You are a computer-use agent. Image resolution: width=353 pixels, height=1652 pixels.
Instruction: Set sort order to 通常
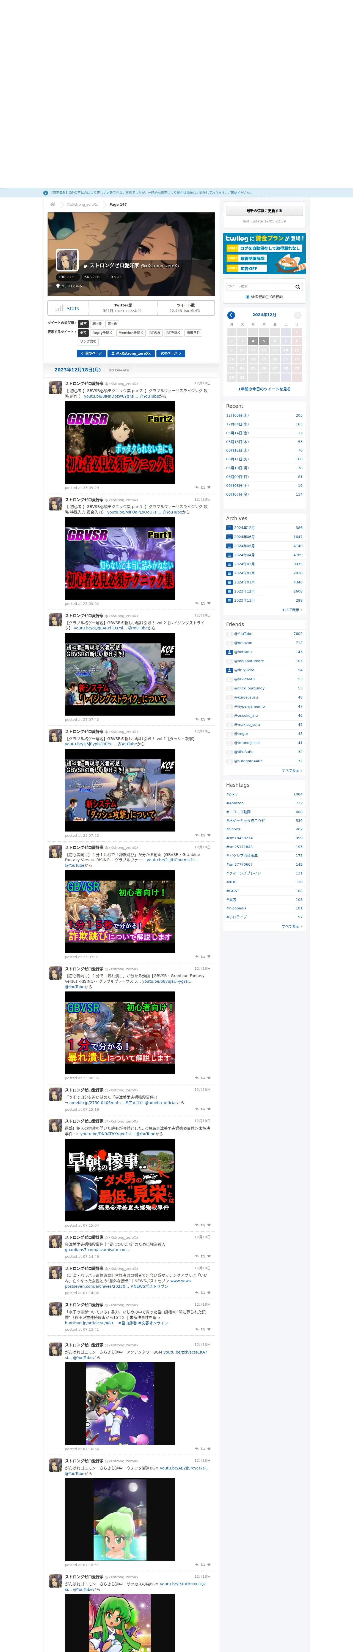[x=83, y=324]
